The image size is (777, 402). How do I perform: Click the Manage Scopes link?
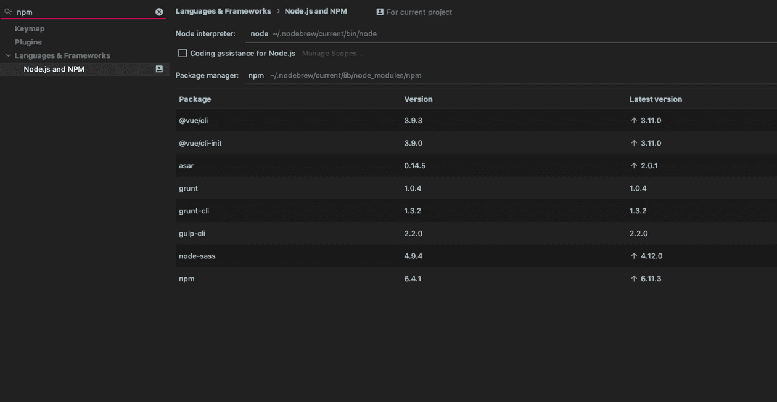pos(332,53)
